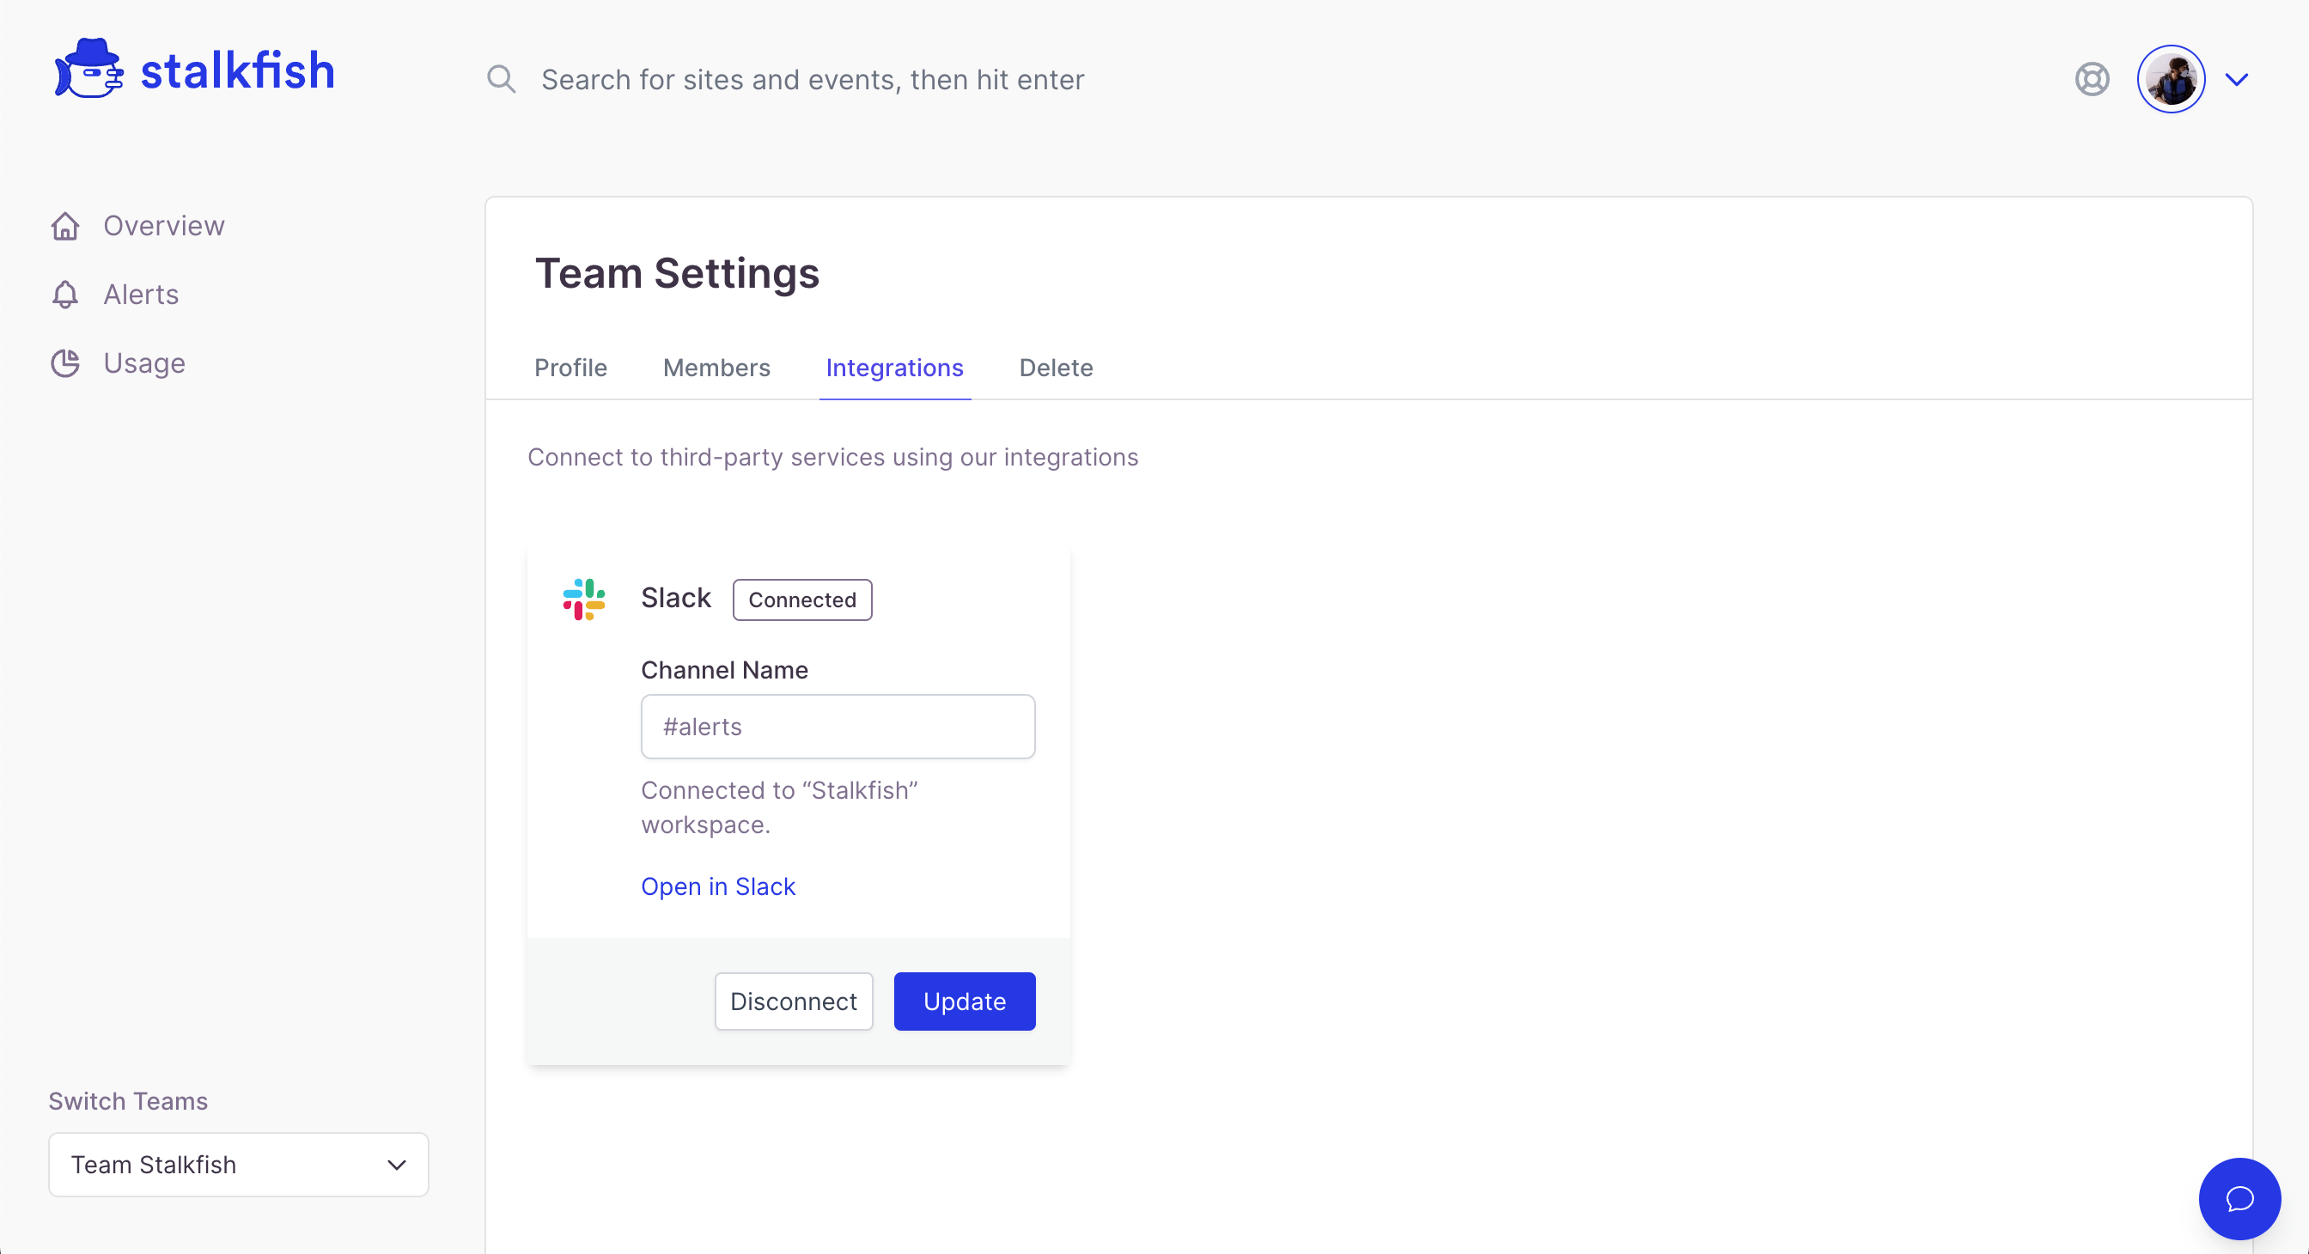Follow the Open in Slack link

coord(717,886)
